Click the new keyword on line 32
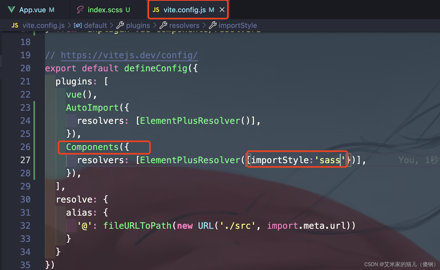Viewport: 440px width, 270px height. tap(185, 226)
